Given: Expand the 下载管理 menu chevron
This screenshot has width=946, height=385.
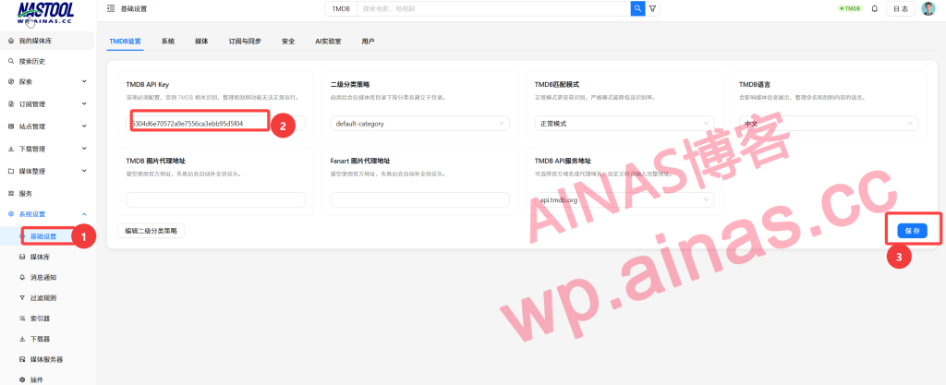Looking at the screenshot, I should click(84, 149).
